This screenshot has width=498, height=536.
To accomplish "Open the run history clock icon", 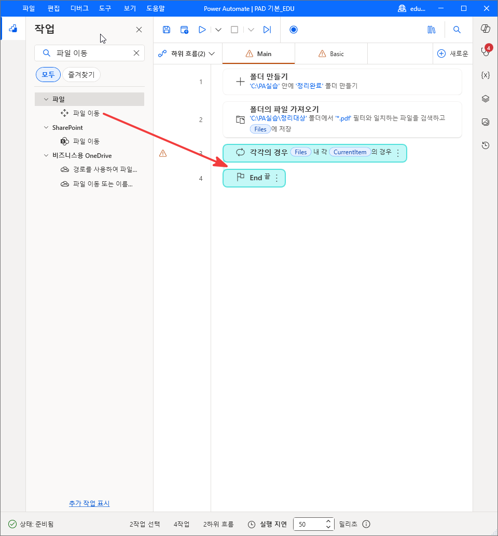I will [486, 145].
